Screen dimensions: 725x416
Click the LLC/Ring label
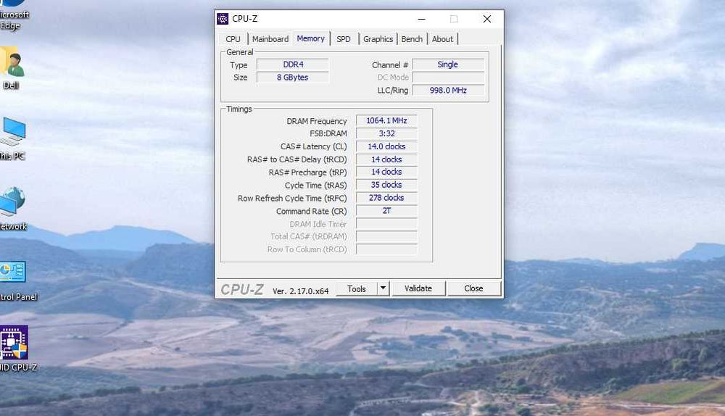tap(392, 91)
